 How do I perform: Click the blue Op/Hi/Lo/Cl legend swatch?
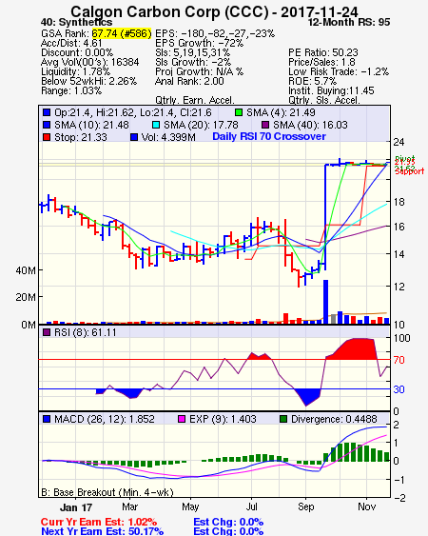tap(47, 112)
